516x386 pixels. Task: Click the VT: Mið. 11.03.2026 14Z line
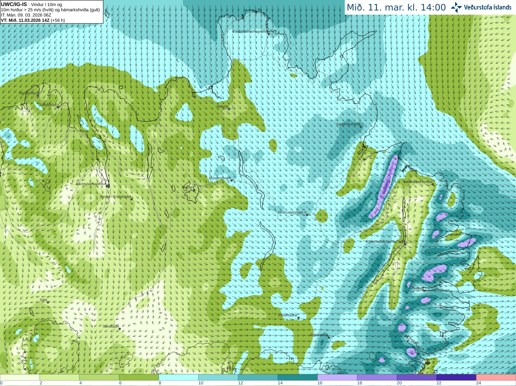coord(33,20)
